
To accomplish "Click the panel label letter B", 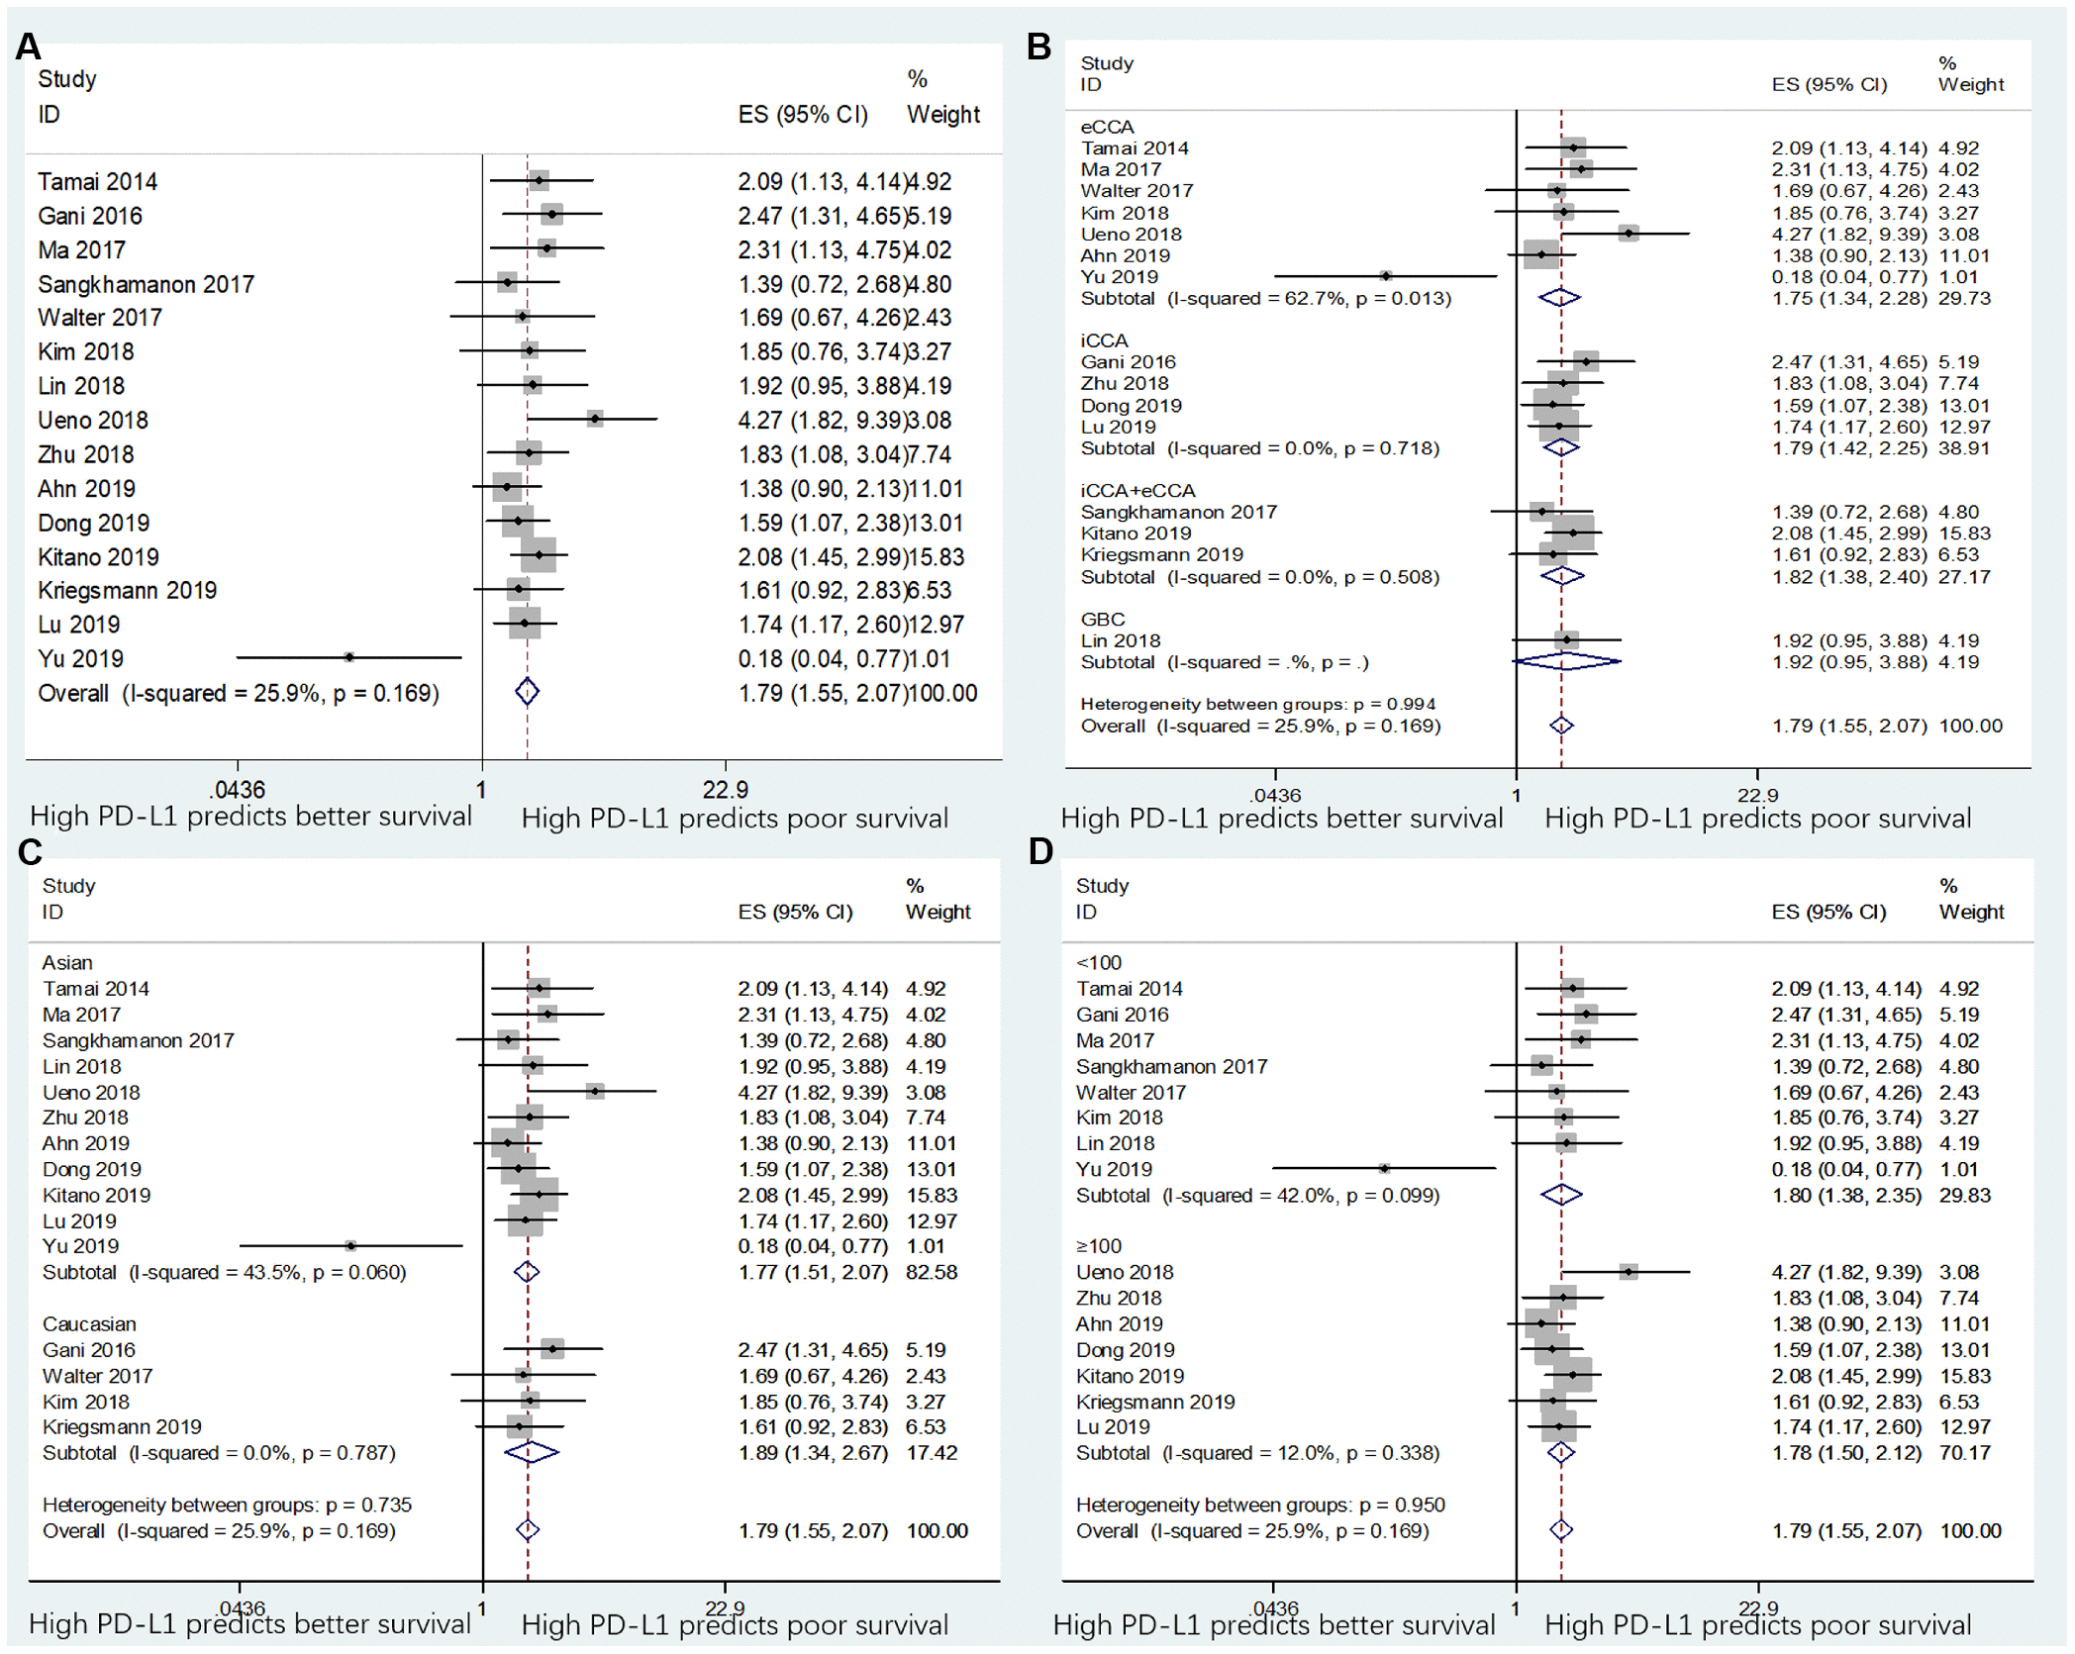I will pyautogui.click(x=1038, y=47).
